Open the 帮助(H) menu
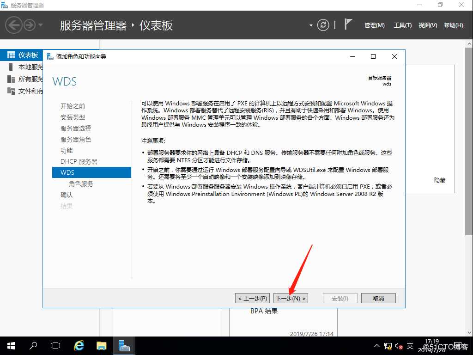Viewport: 473px width, 355px height. click(454, 25)
